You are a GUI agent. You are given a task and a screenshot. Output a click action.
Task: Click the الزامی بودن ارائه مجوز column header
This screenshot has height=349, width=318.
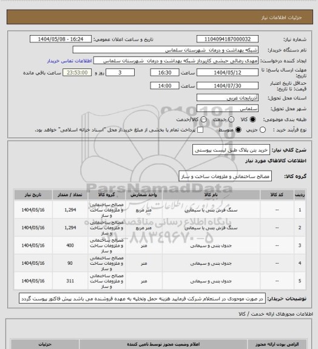tap(277, 344)
